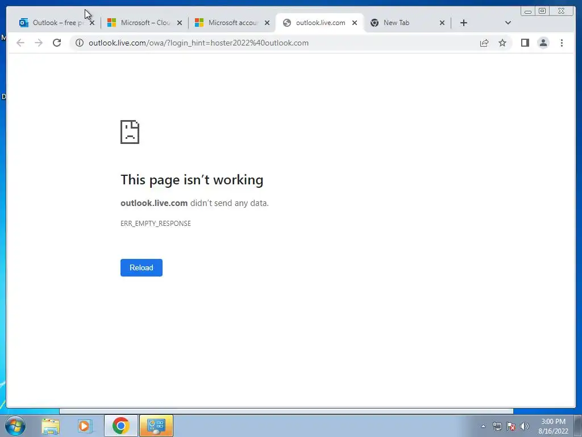Click the network tray icon
Image resolution: width=582 pixels, height=437 pixels.
(x=497, y=426)
